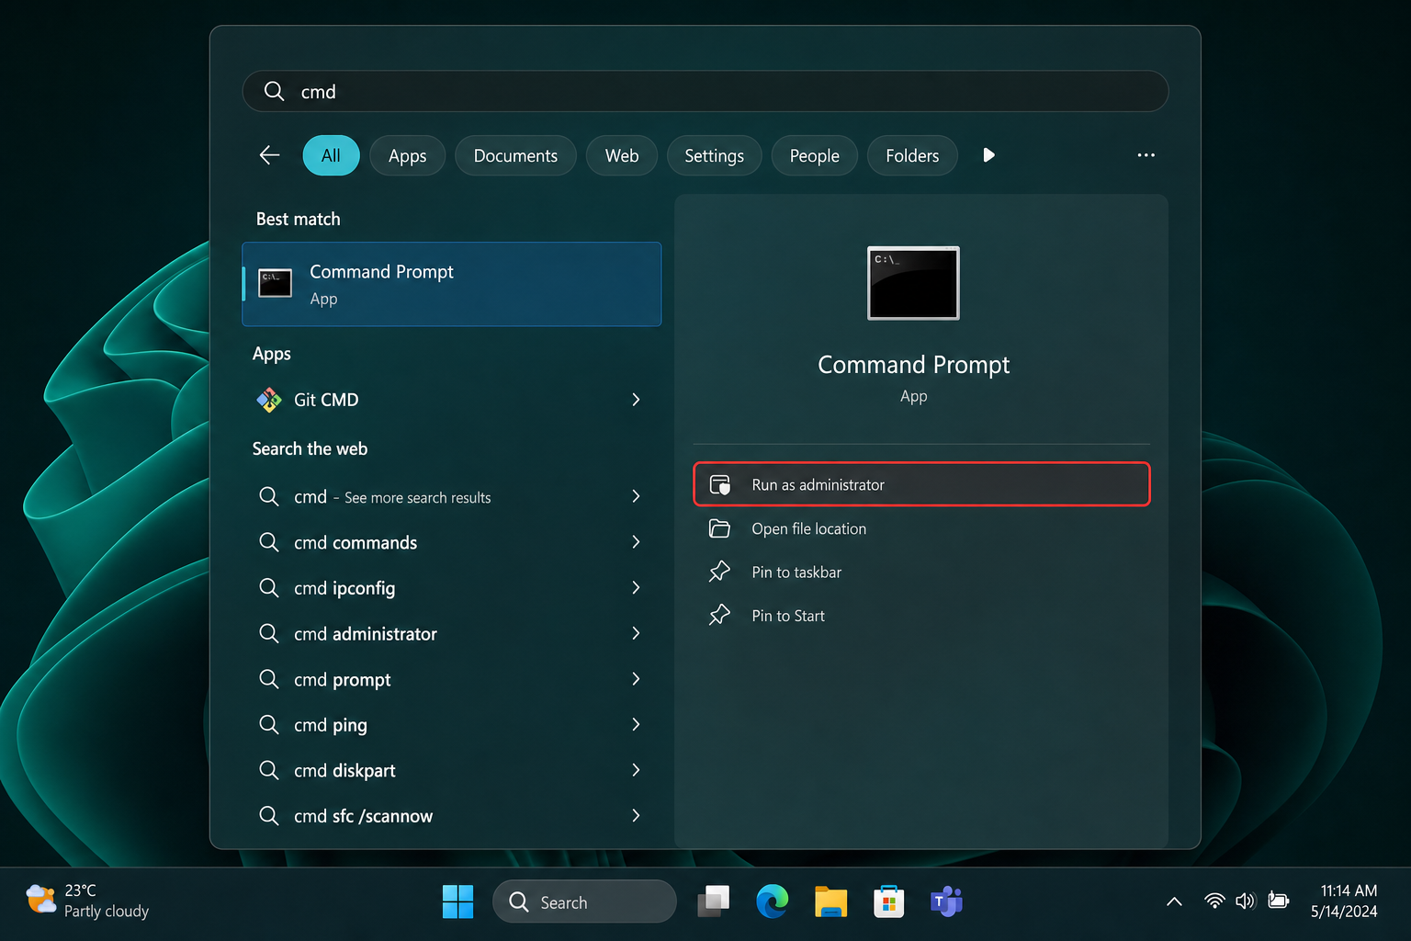Viewport: 1411px width, 941px height.
Task: Click the large Command Prompt preview icon
Action: pos(913,283)
